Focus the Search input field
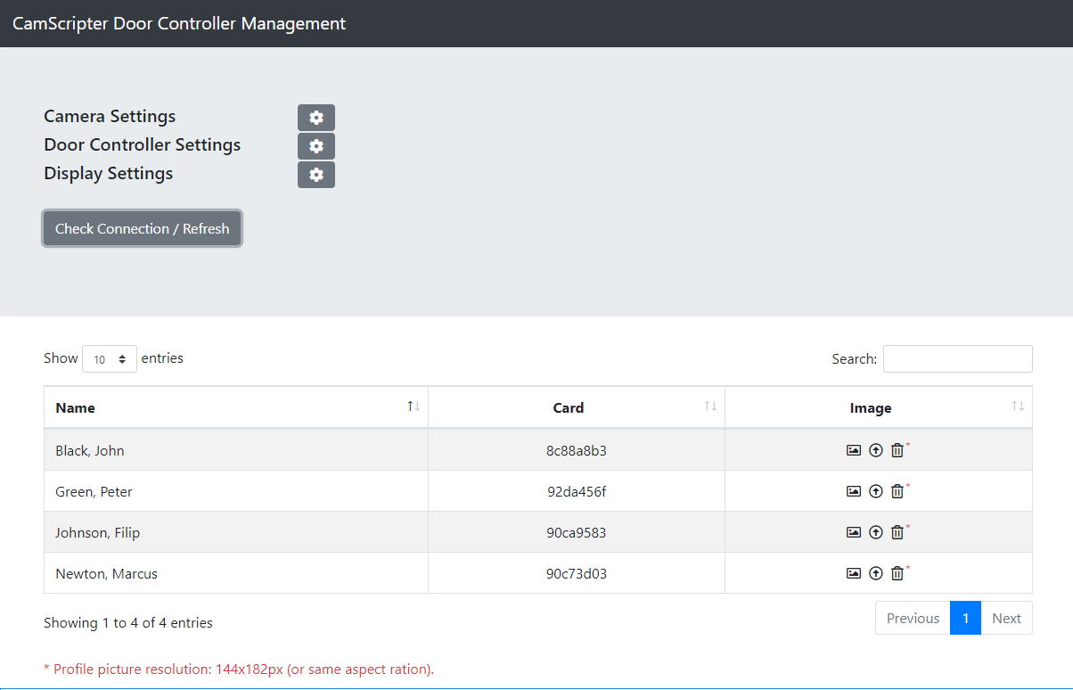Image resolution: width=1073 pixels, height=690 pixels. (957, 359)
